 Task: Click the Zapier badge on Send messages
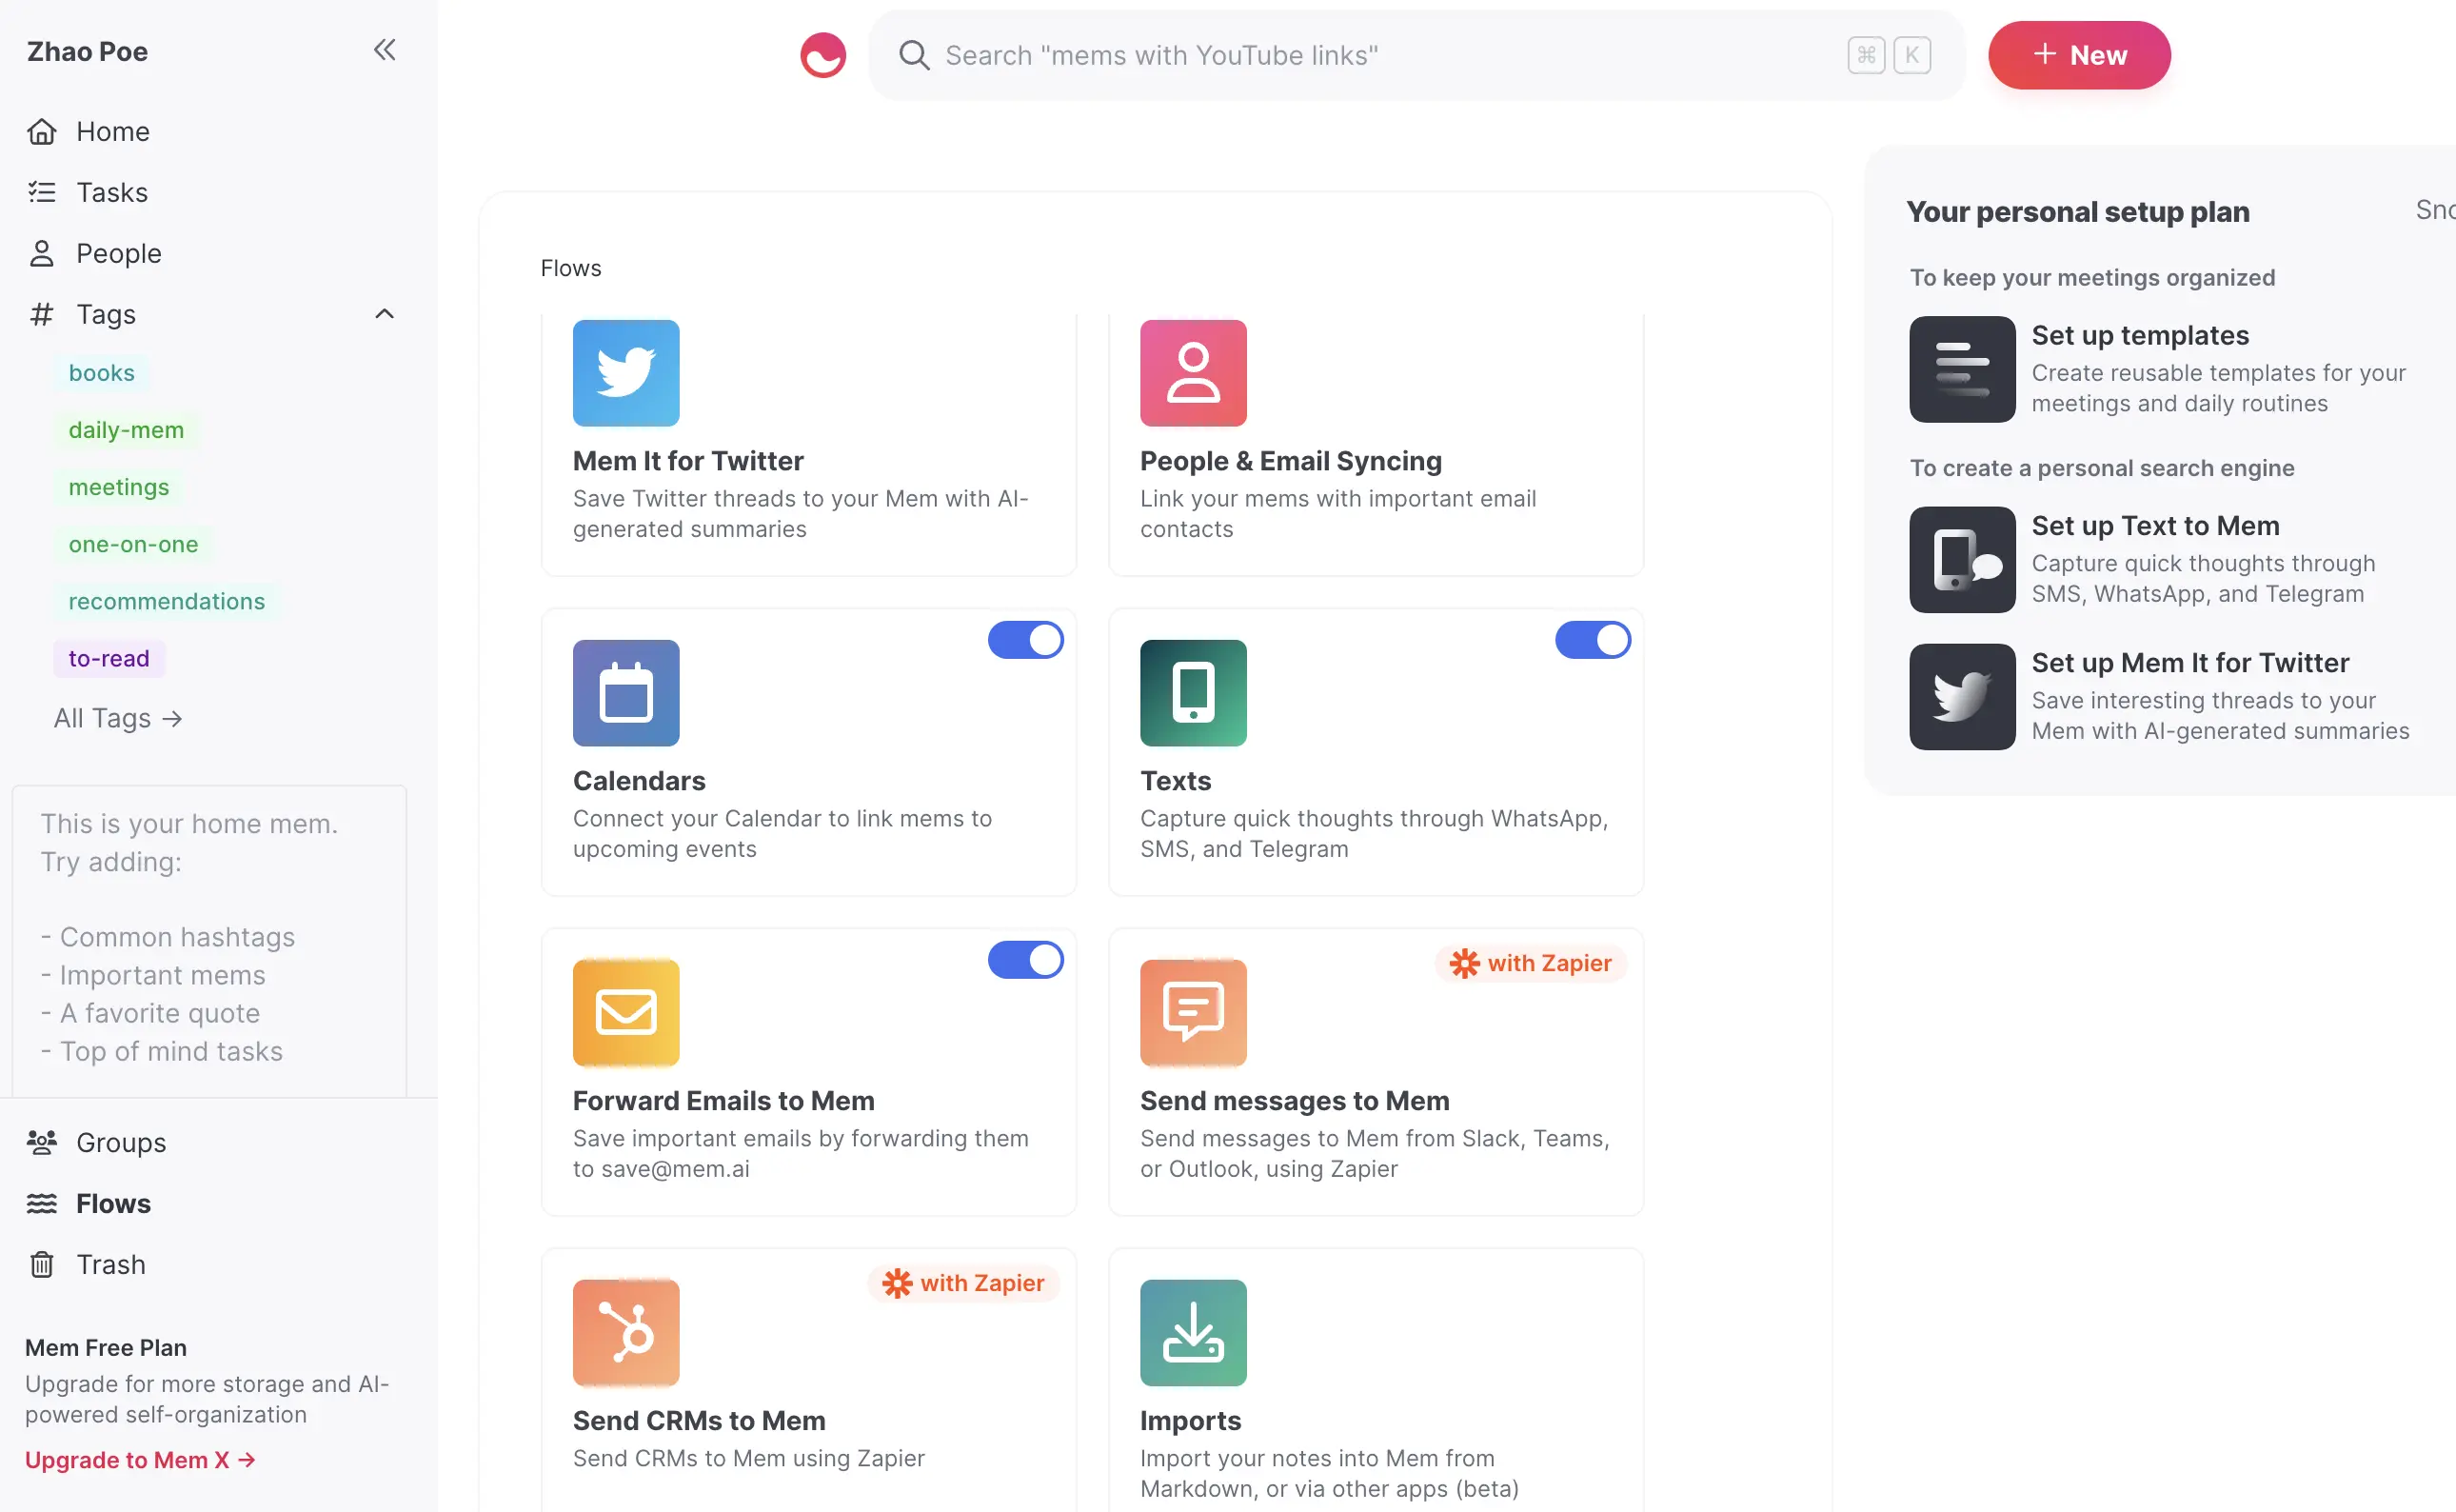pyautogui.click(x=1531, y=963)
